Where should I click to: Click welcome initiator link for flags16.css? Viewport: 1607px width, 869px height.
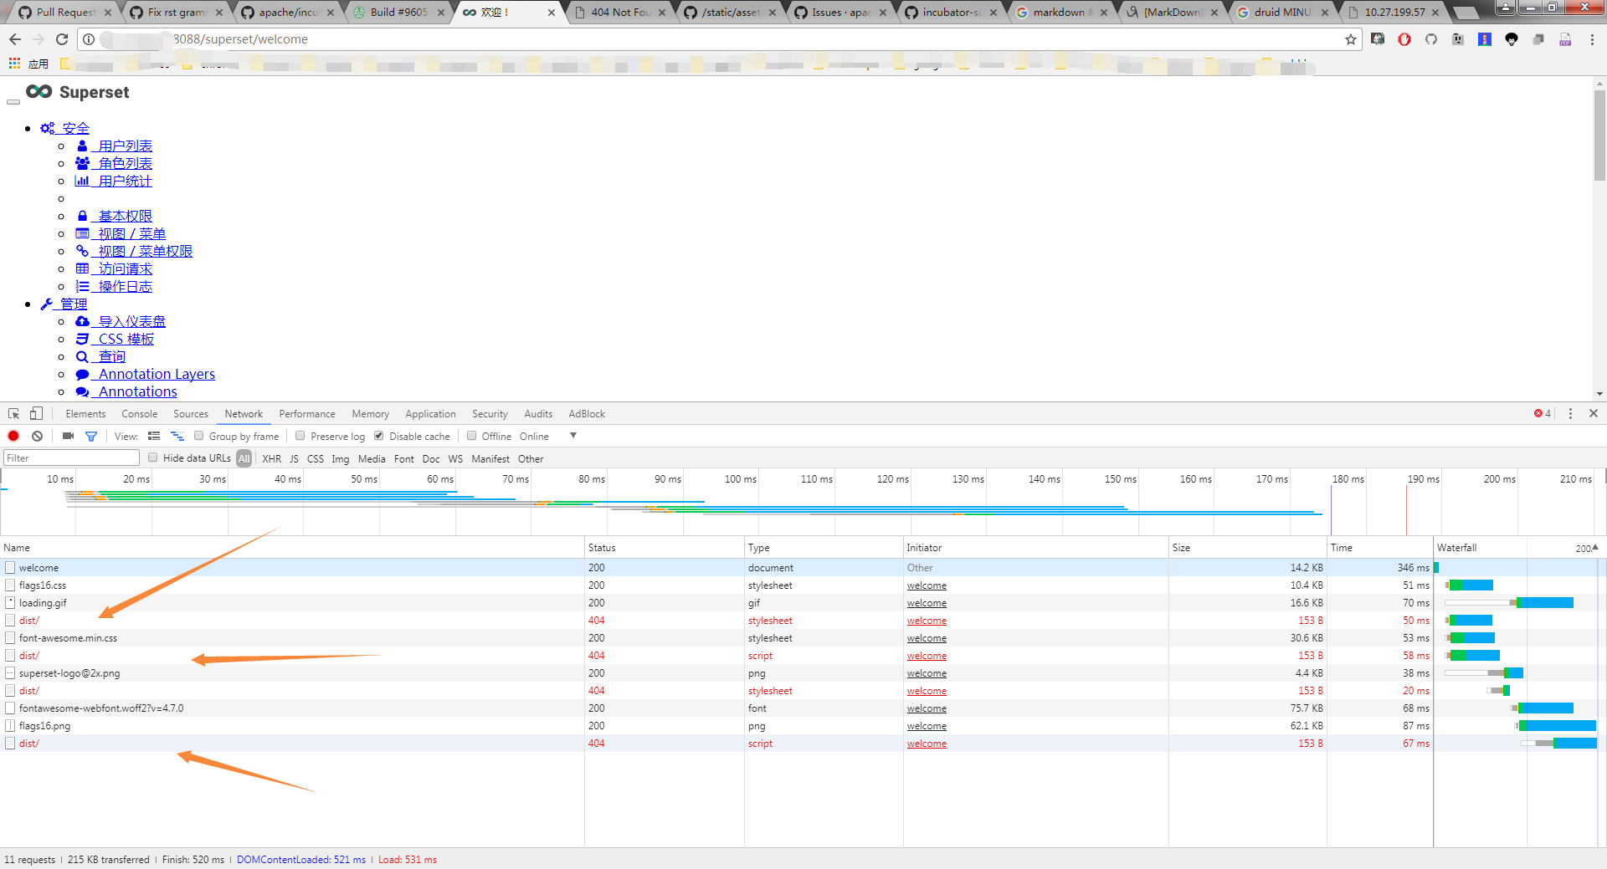[927, 585]
